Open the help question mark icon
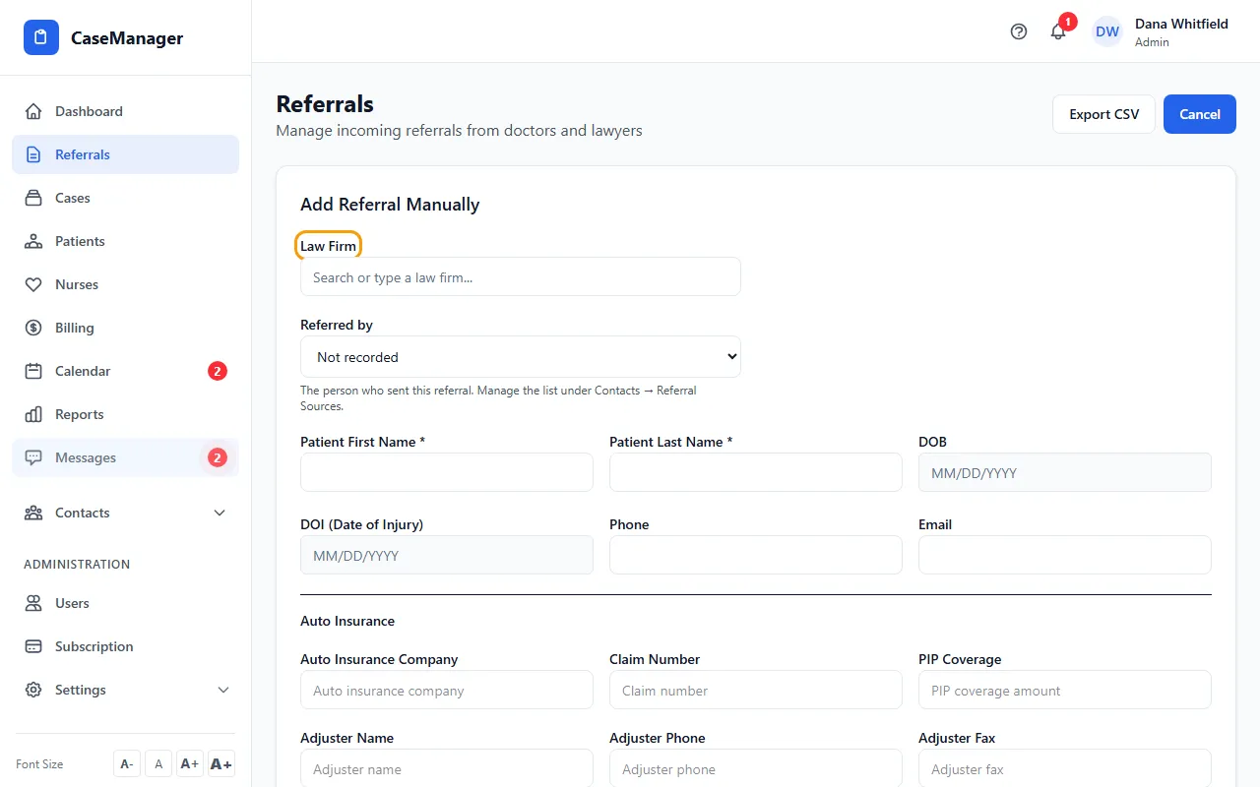The image size is (1260, 787). pos(1019,31)
